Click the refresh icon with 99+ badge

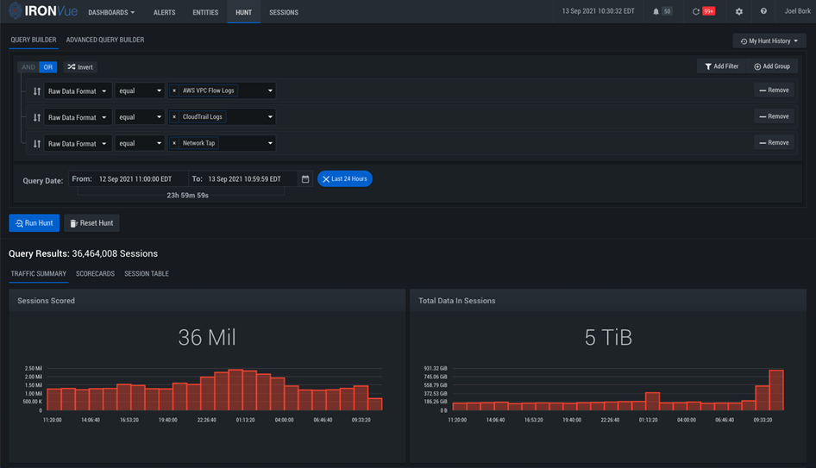(x=696, y=12)
